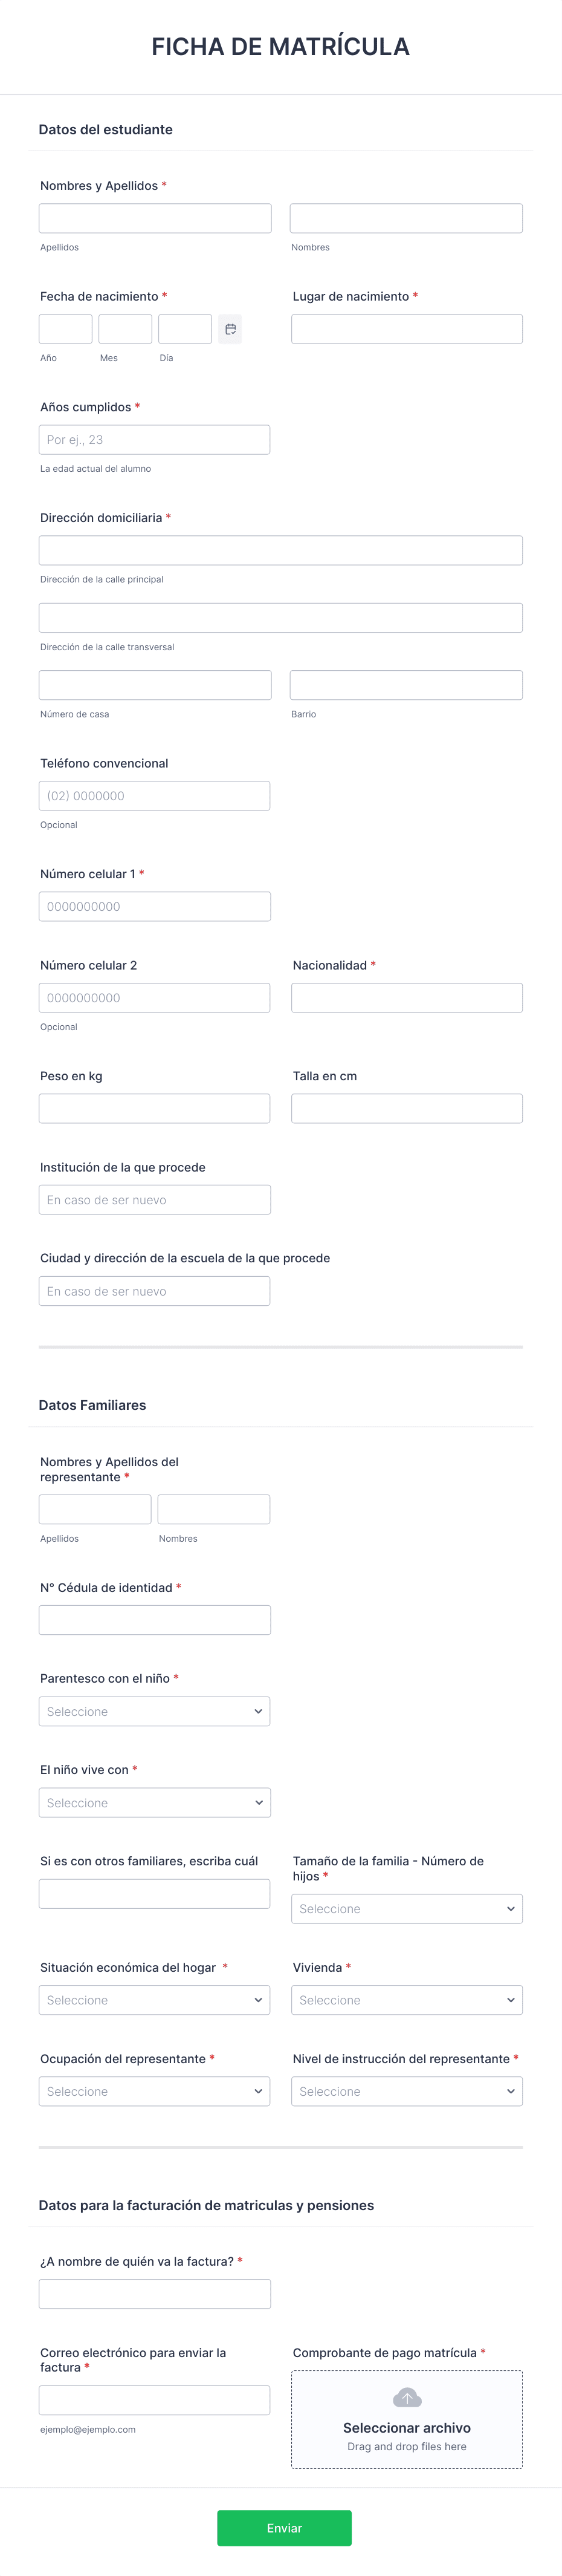The width and height of the screenshot is (562, 2576).
Task: Open the El niño vive con dropdown
Action: pos(155,1802)
